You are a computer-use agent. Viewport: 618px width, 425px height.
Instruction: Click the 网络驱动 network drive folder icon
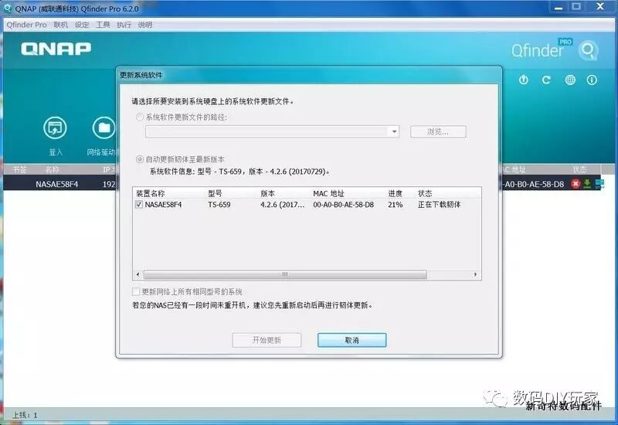click(x=104, y=127)
